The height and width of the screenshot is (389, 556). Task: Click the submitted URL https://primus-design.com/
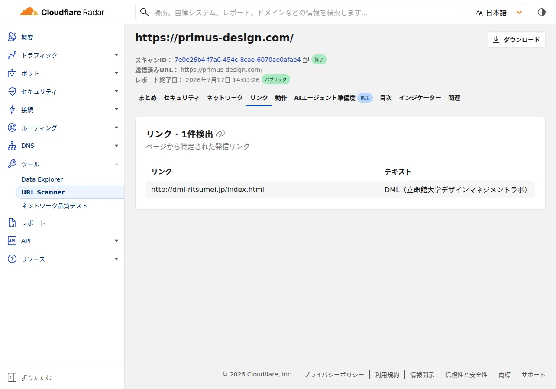pyautogui.click(x=221, y=70)
